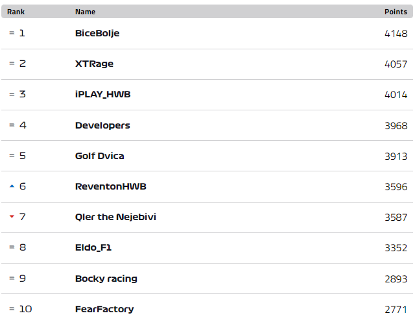Click the equals icon beside rank 2
Image resolution: width=415 pixels, height=322 pixels.
click(12, 64)
